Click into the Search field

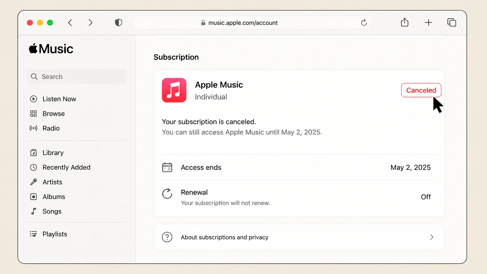click(x=76, y=76)
